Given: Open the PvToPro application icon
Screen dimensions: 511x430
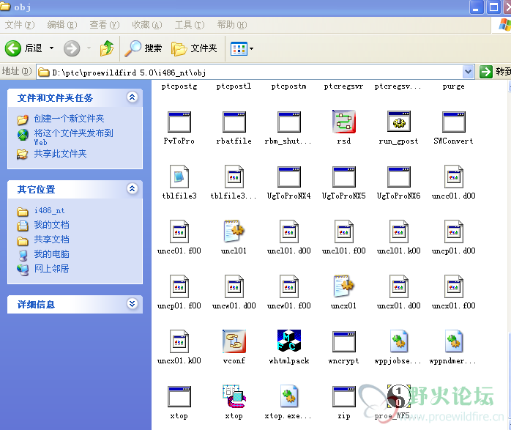Looking at the screenshot, I should point(179,122).
